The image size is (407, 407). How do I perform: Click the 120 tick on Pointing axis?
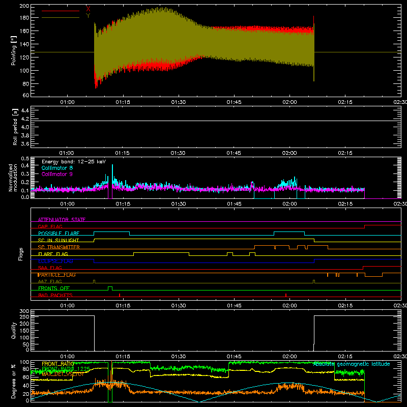coord(24,57)
